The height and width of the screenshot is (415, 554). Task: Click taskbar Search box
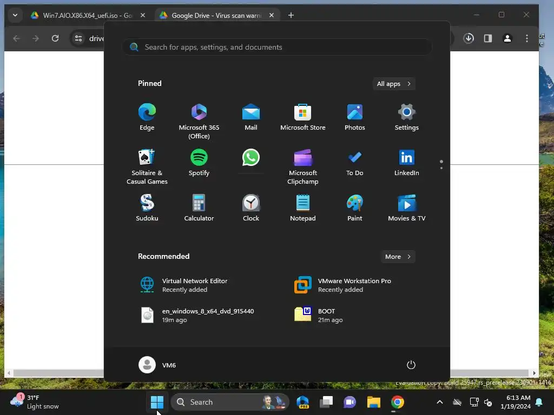coord(230,402)
